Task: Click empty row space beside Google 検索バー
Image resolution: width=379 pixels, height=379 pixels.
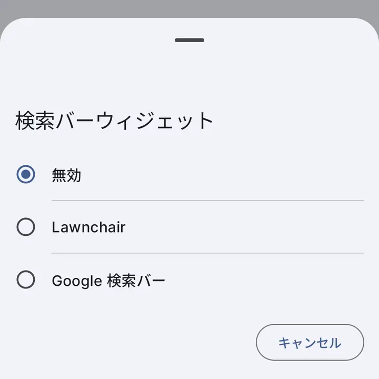Action: [265, 280]
